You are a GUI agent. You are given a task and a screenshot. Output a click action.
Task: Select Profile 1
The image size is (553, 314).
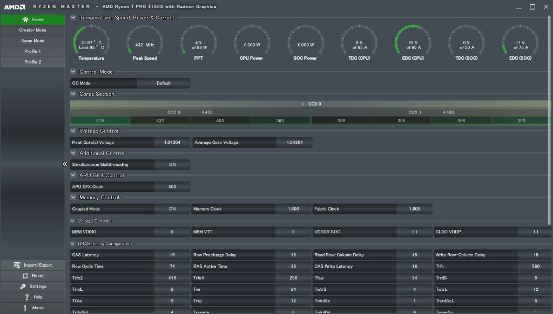32,52
